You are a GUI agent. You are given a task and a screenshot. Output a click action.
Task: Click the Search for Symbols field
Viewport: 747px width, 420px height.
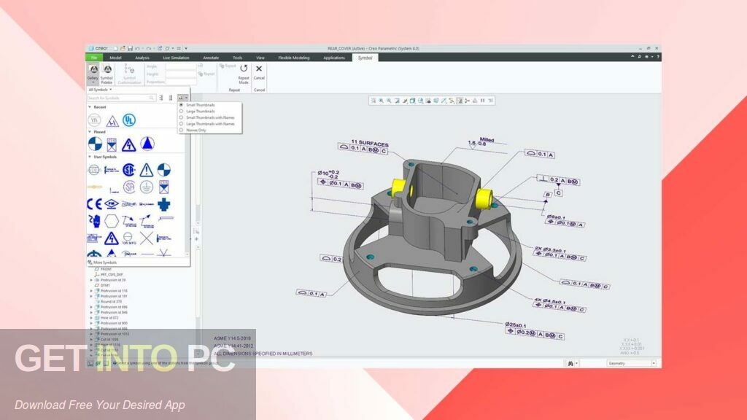[121, 98]
